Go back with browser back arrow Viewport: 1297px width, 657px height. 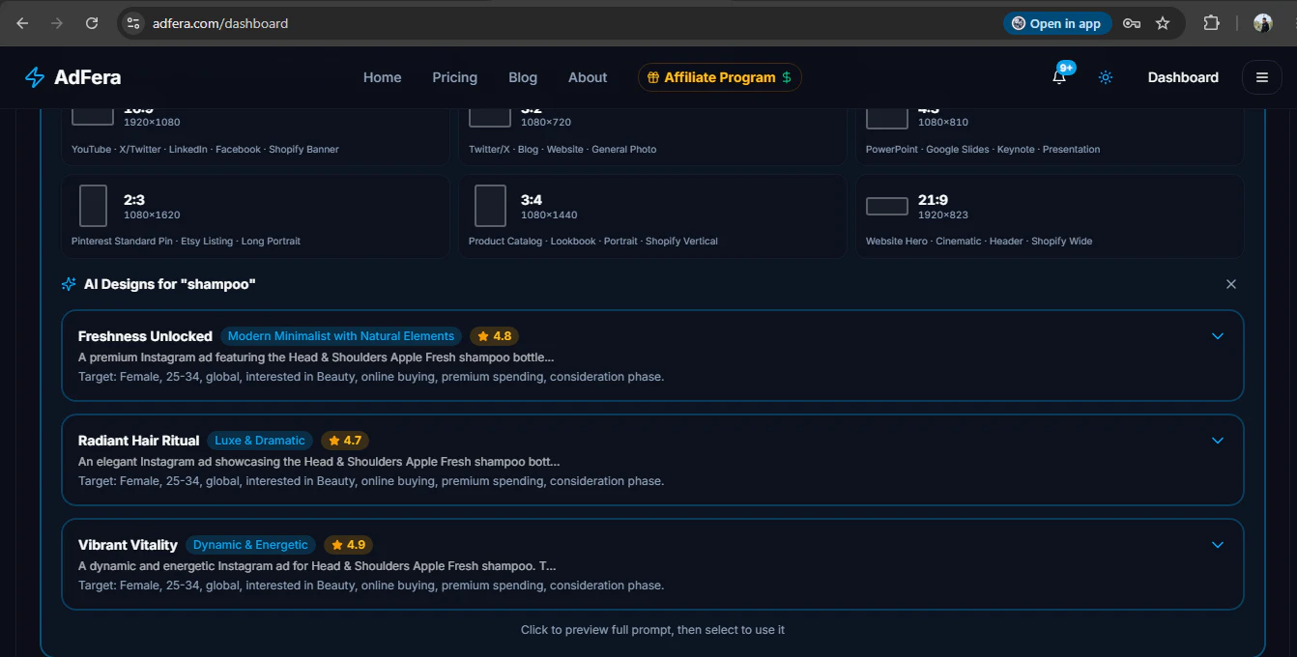[22, 23]
